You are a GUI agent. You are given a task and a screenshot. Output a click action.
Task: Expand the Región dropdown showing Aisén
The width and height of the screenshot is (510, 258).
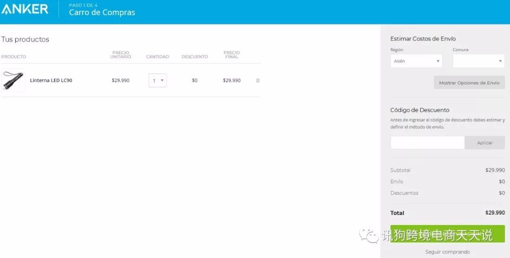416,61
